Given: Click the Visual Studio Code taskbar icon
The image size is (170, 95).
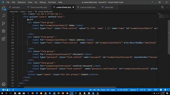Looking at the screenshot, I should 71,93.
